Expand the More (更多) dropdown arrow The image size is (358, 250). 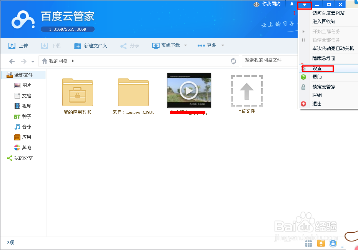(223, 45)
